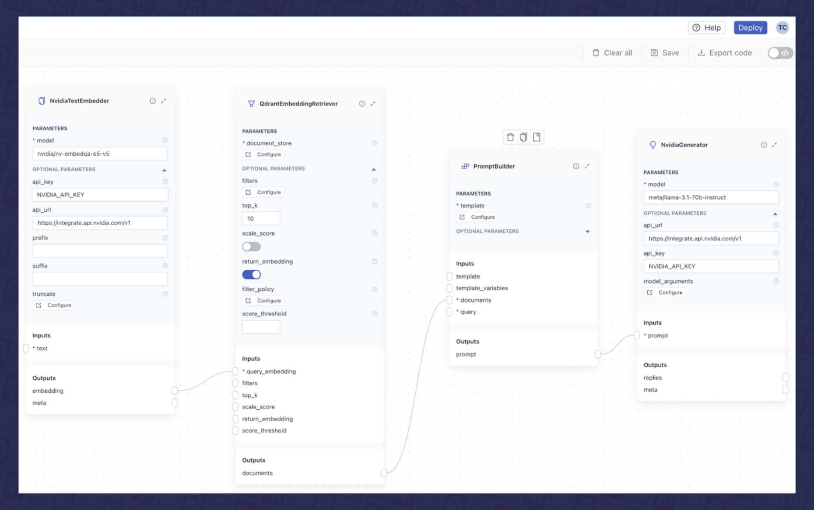Open the Help menu

coord(706,28)
